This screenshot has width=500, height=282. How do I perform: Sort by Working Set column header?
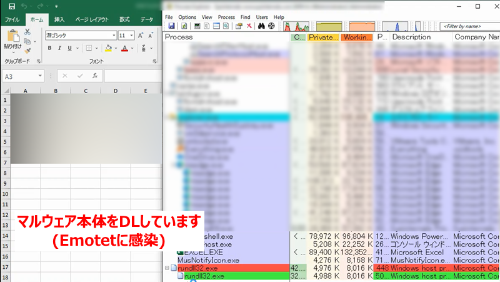[x=357, y=38]
